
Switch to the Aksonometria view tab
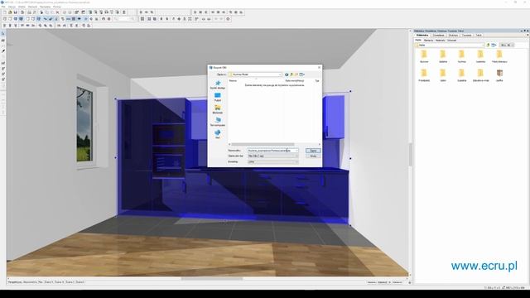click(30, 281)
